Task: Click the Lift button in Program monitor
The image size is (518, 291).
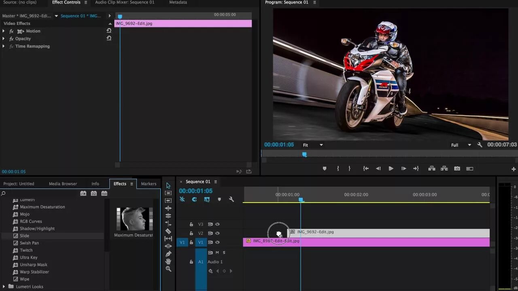Action: pos(431,169)
